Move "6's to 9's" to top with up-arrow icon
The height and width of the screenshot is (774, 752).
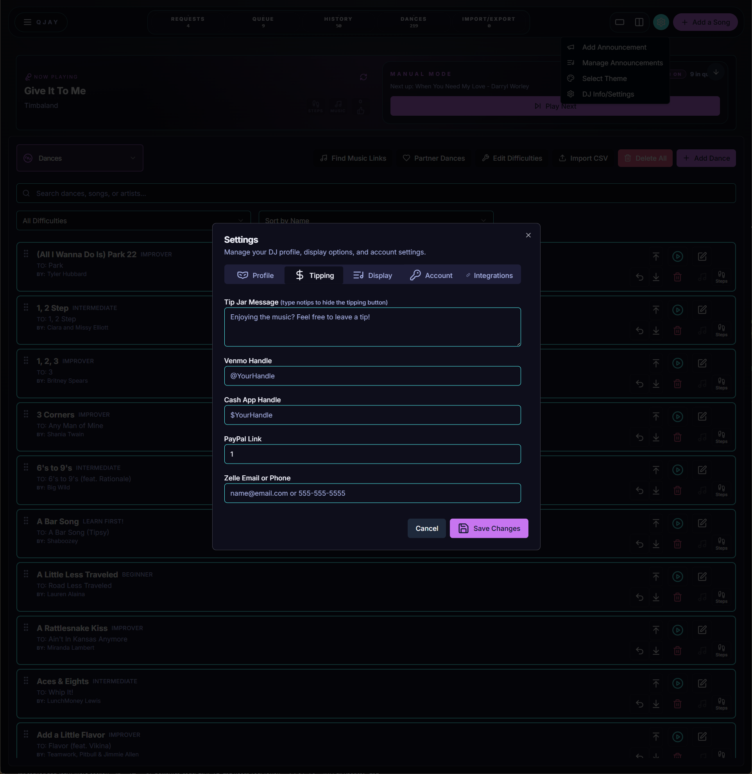(655, 470)
